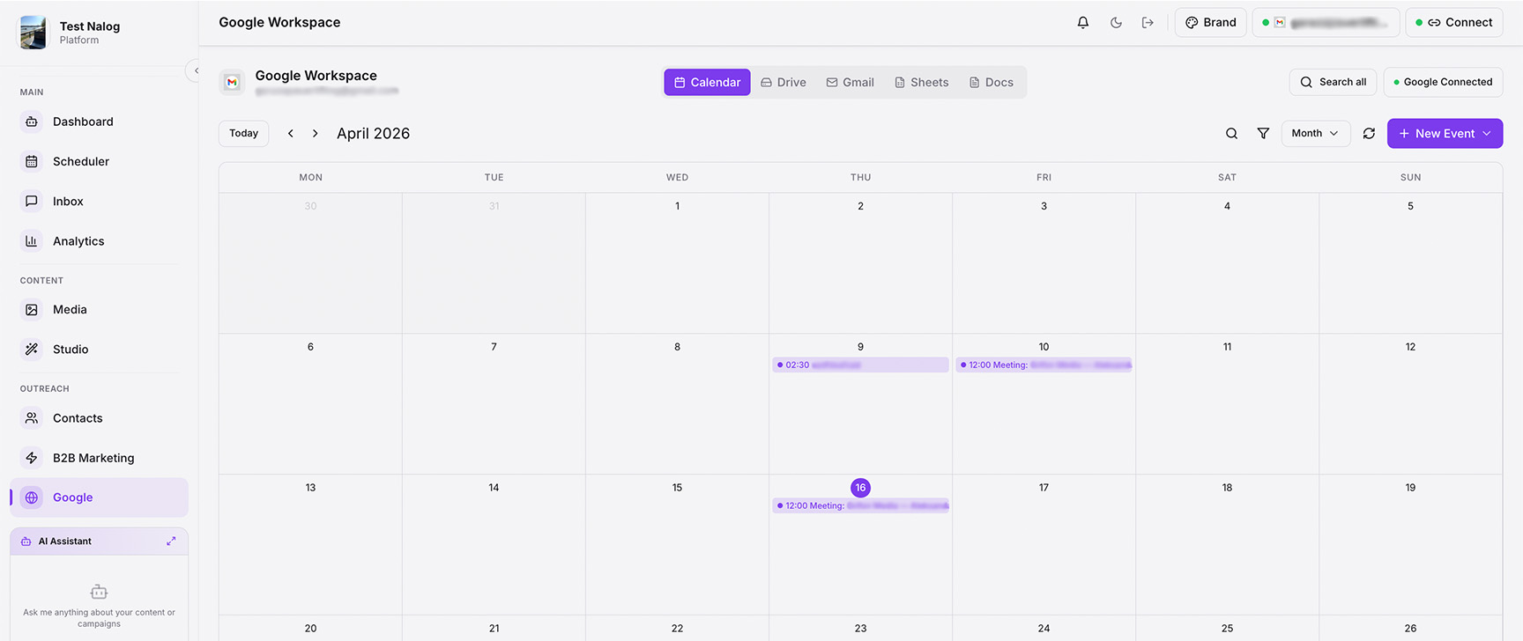1523x641 pixels.
Task: Click the AI Assistant robot icon
Action: tap(99, 592)
